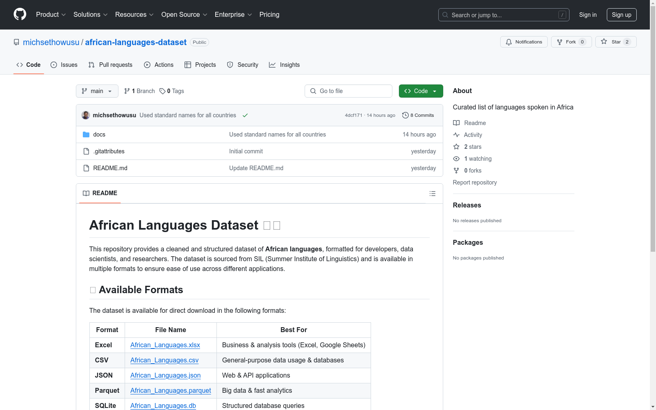Select the Code tab

pyautogui.click(x=29, y=65)
